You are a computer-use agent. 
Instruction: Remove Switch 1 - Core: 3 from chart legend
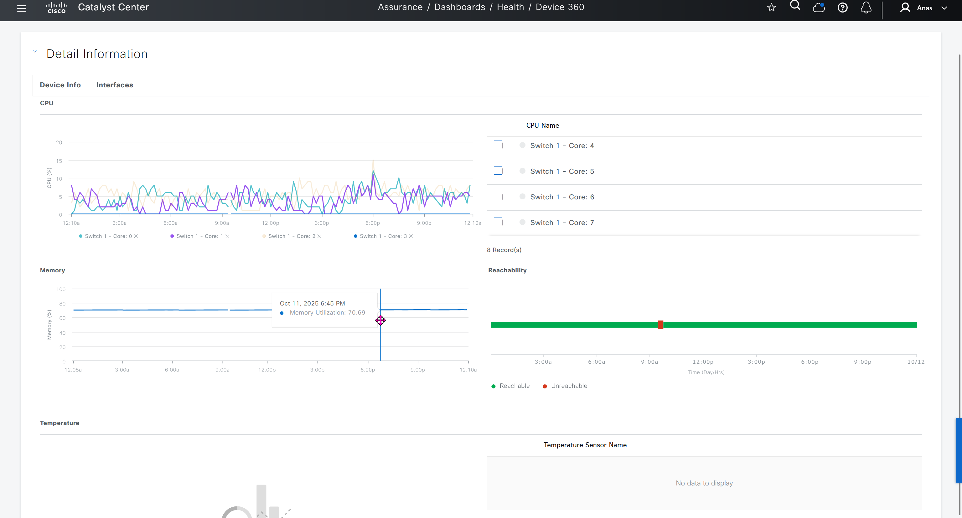(411, 236)
